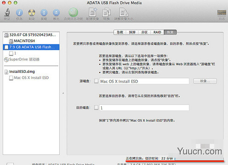Click the Convert (转换) toolbar icon
The height and width of the screenshot is (165, 228).
coord(106,12)
